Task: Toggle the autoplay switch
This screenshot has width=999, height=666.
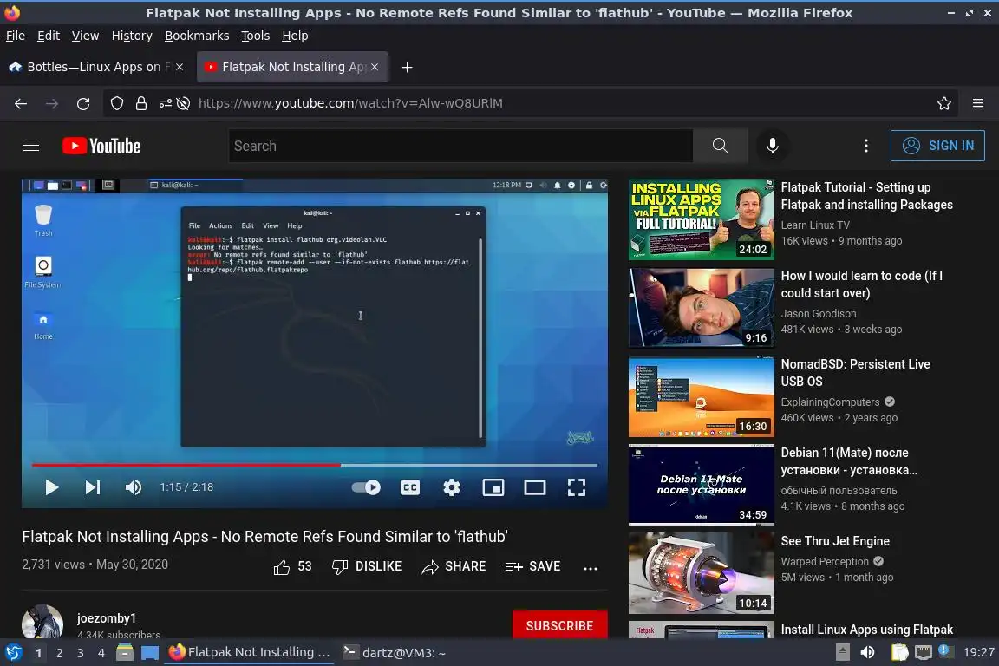Action: pyautogui.click(x=366, y=487)
